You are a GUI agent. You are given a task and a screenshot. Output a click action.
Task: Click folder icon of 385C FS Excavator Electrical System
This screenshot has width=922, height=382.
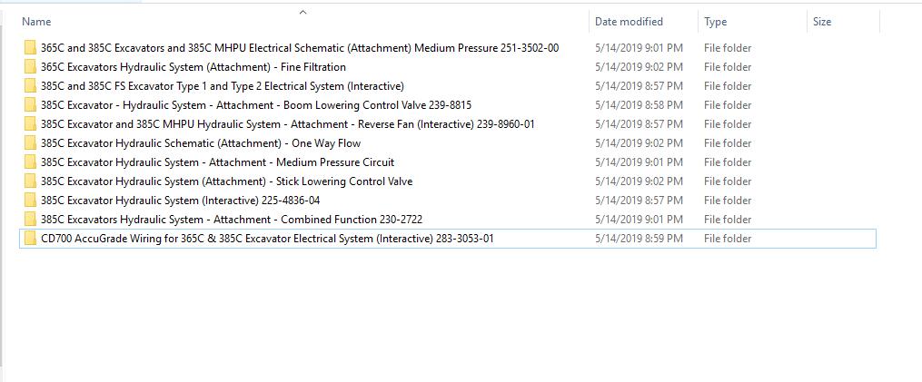30,86
